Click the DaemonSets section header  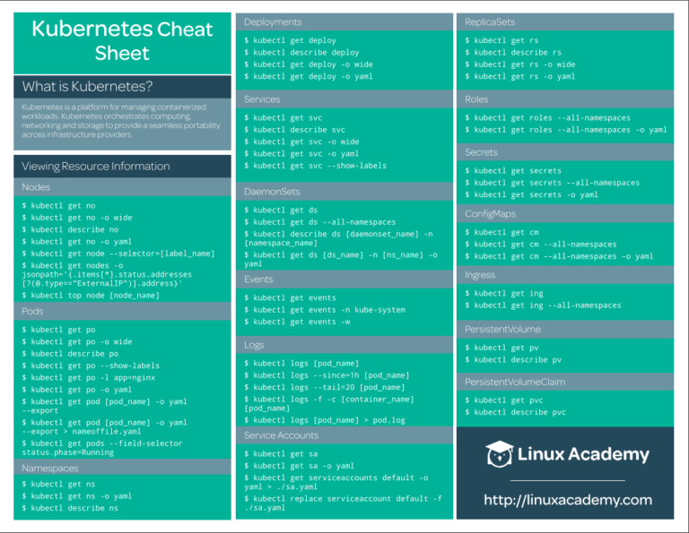272,192
